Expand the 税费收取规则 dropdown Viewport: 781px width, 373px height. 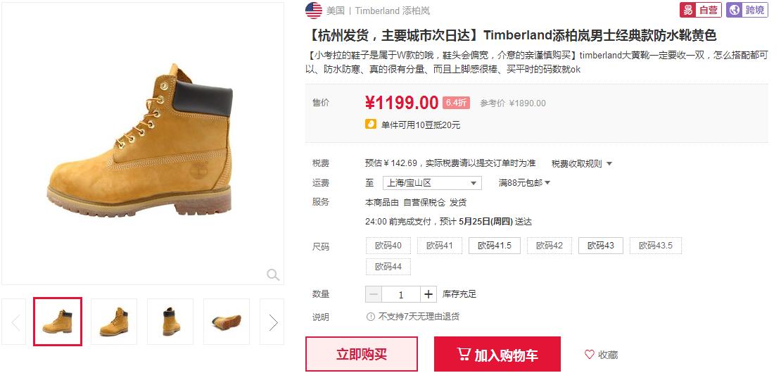[x=582, y=163]
